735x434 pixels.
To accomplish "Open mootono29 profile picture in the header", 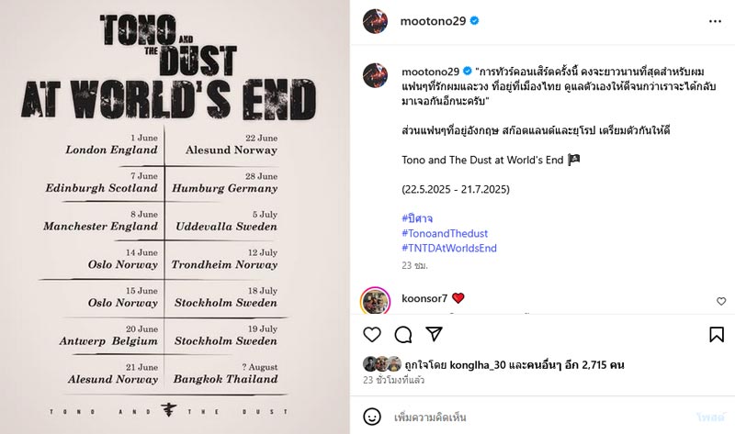I will pyautogui.click(x=374, y=20).
